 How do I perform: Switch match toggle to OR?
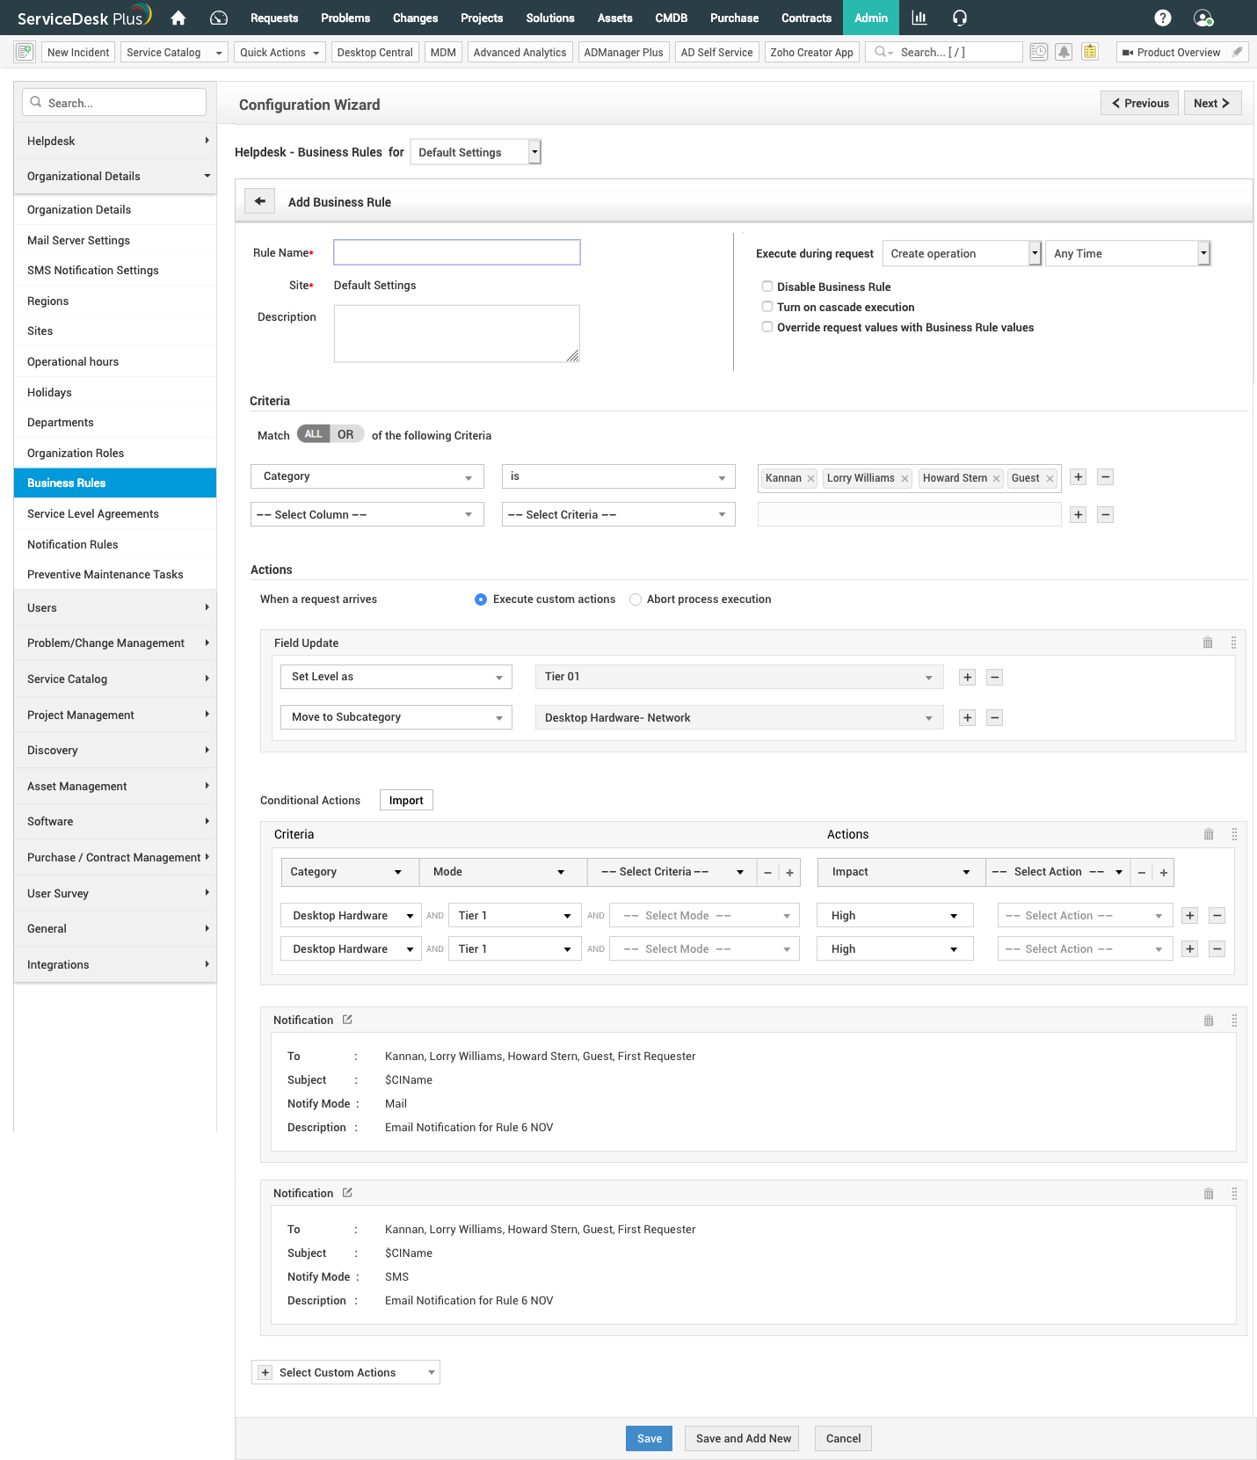pyautogui.click(x=345, y=434)
